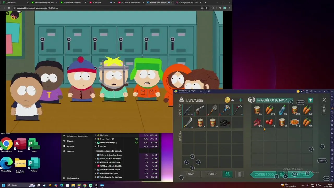Click the COGER TODO button

(264, 175)
